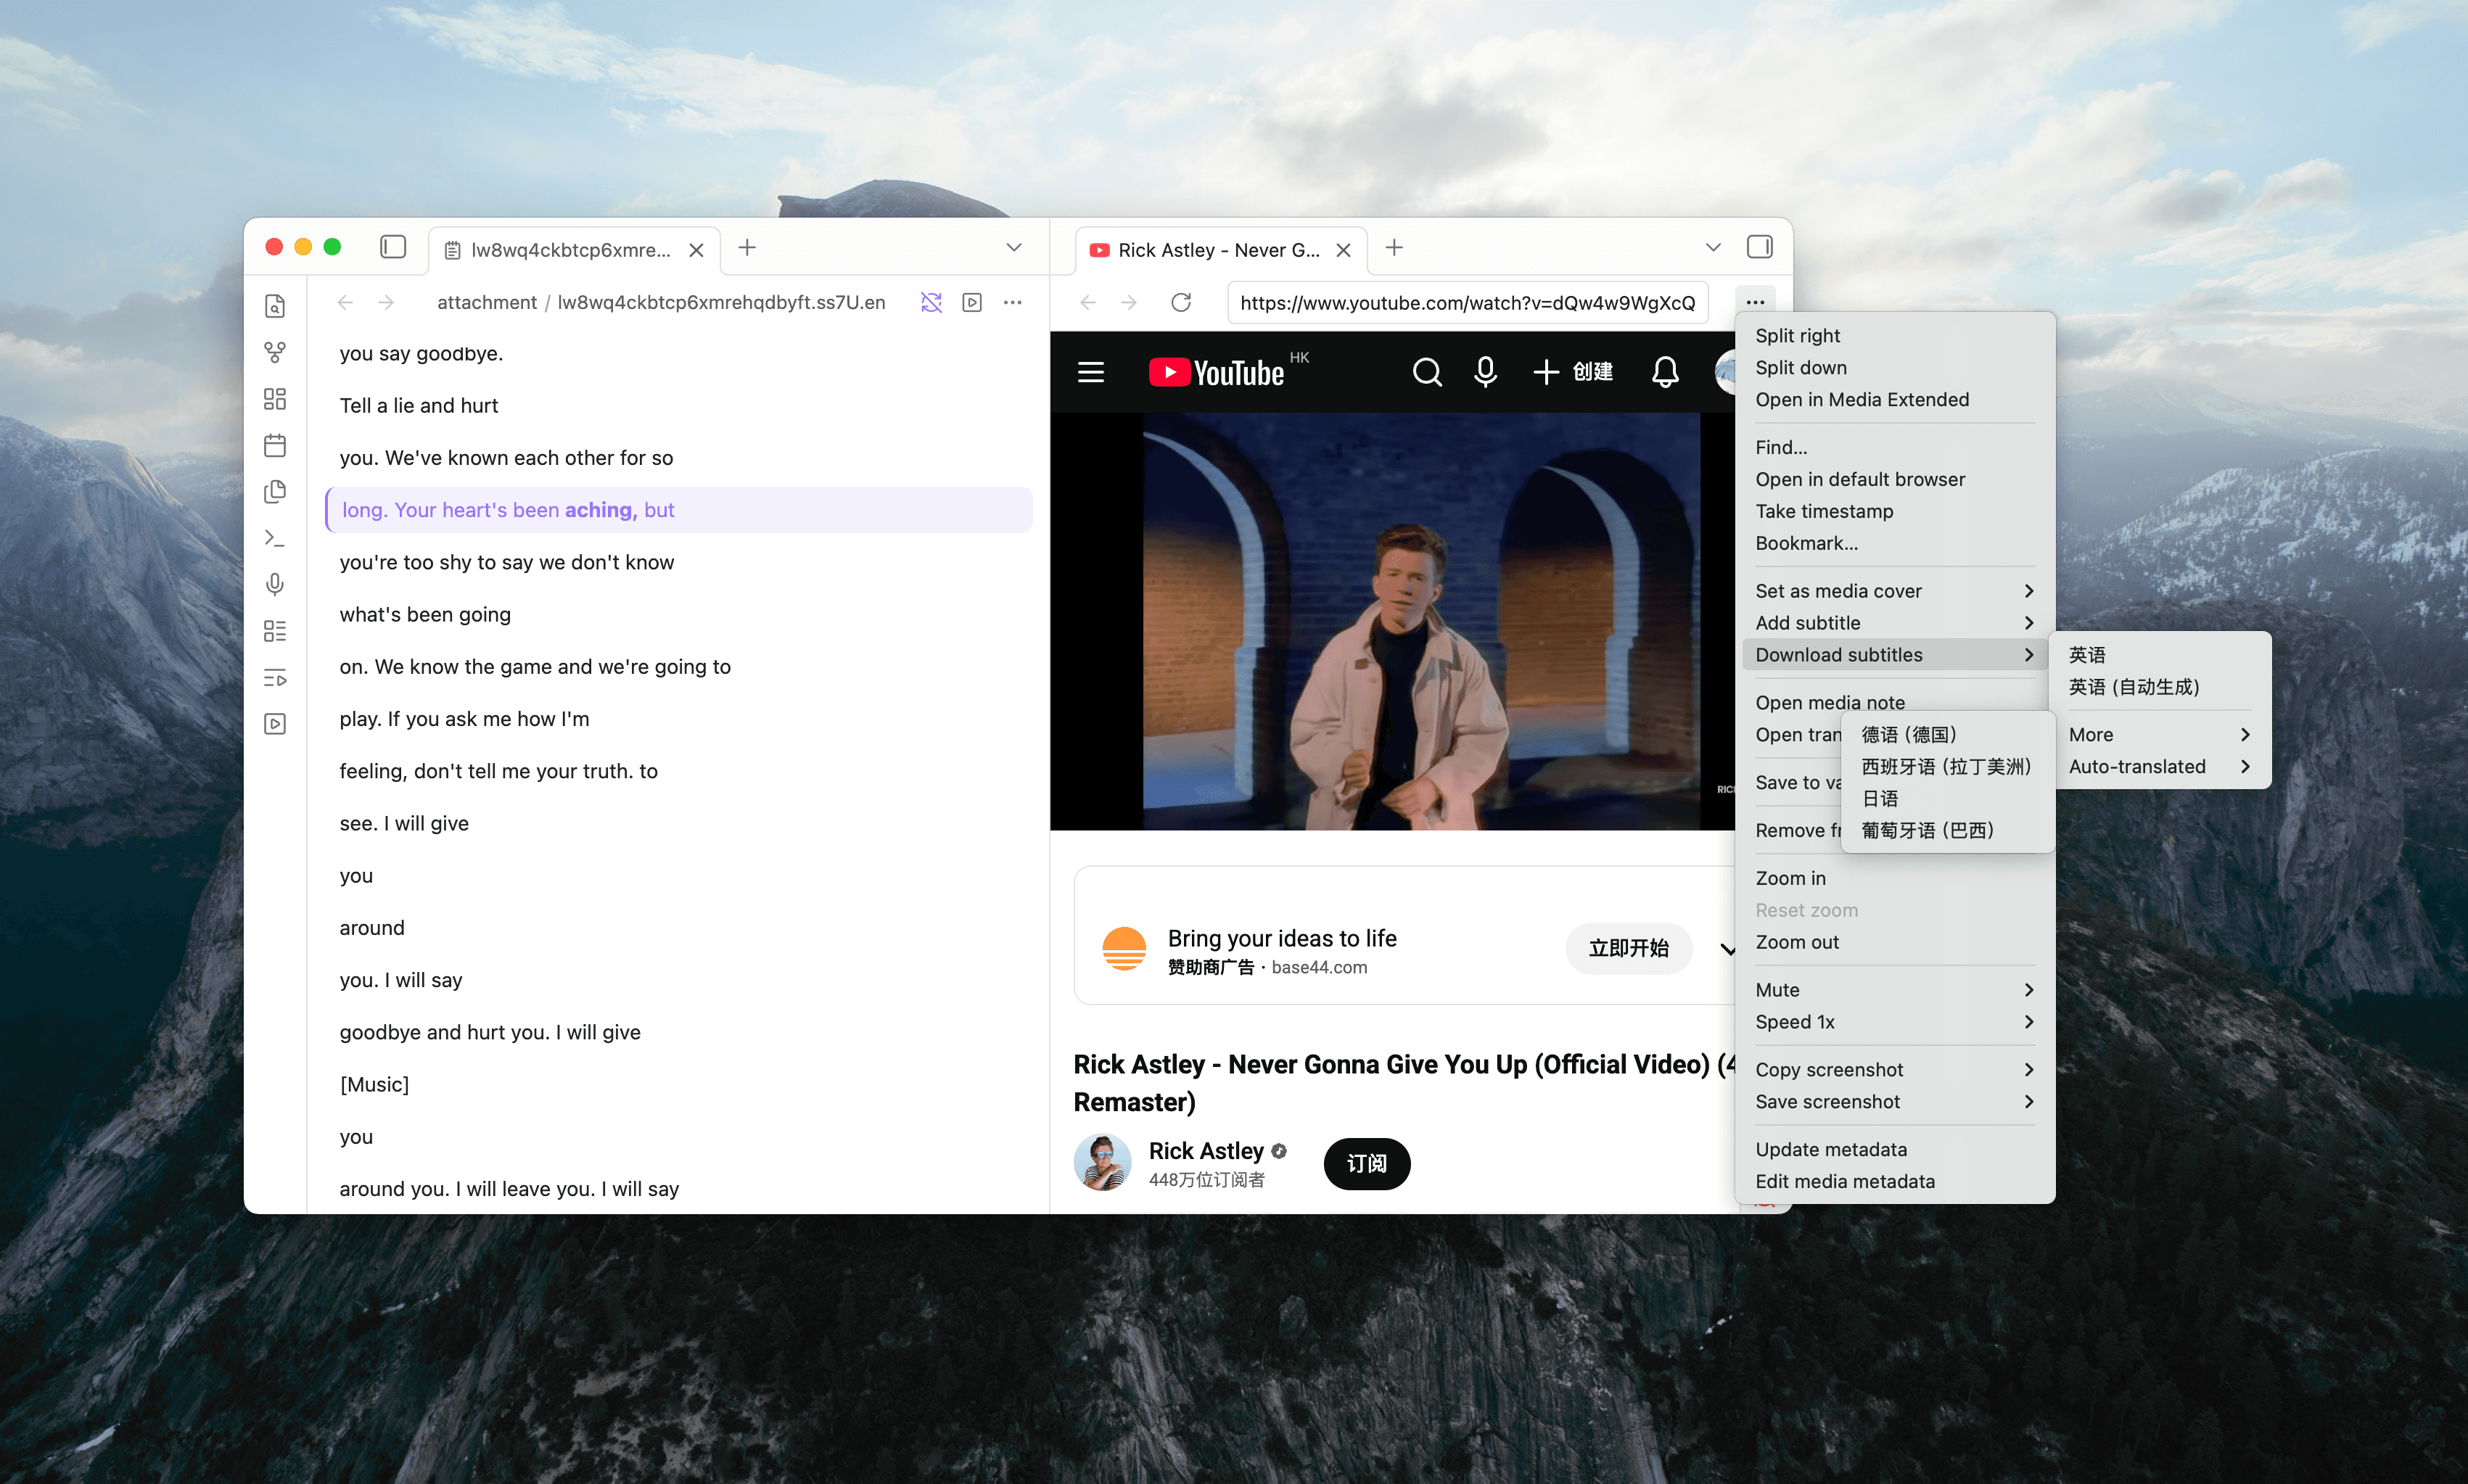Open YouTube hamburger guide menu
Viewport: 2468px width, 1484px height.
1091,373
